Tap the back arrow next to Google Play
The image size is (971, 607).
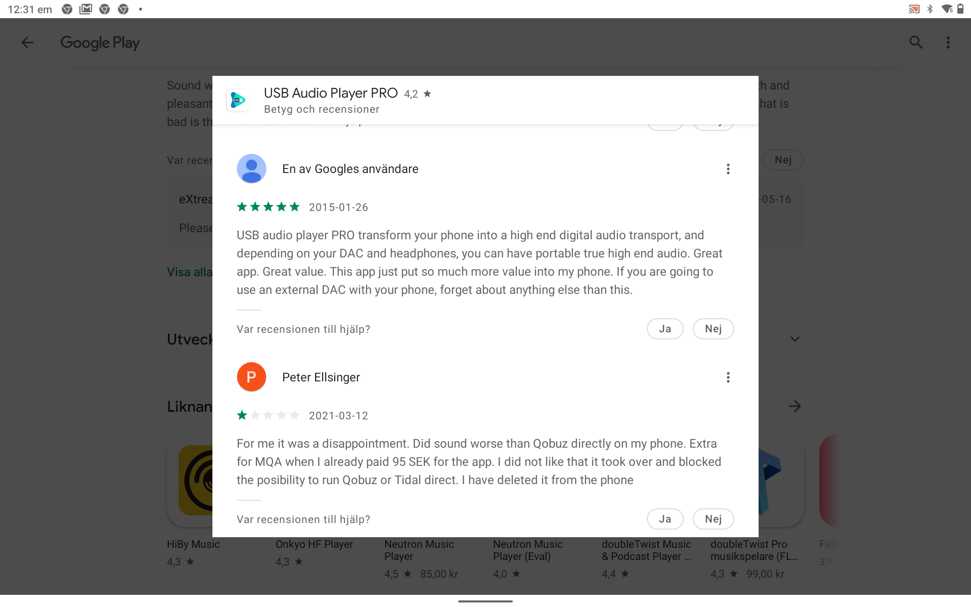(27, 42)
